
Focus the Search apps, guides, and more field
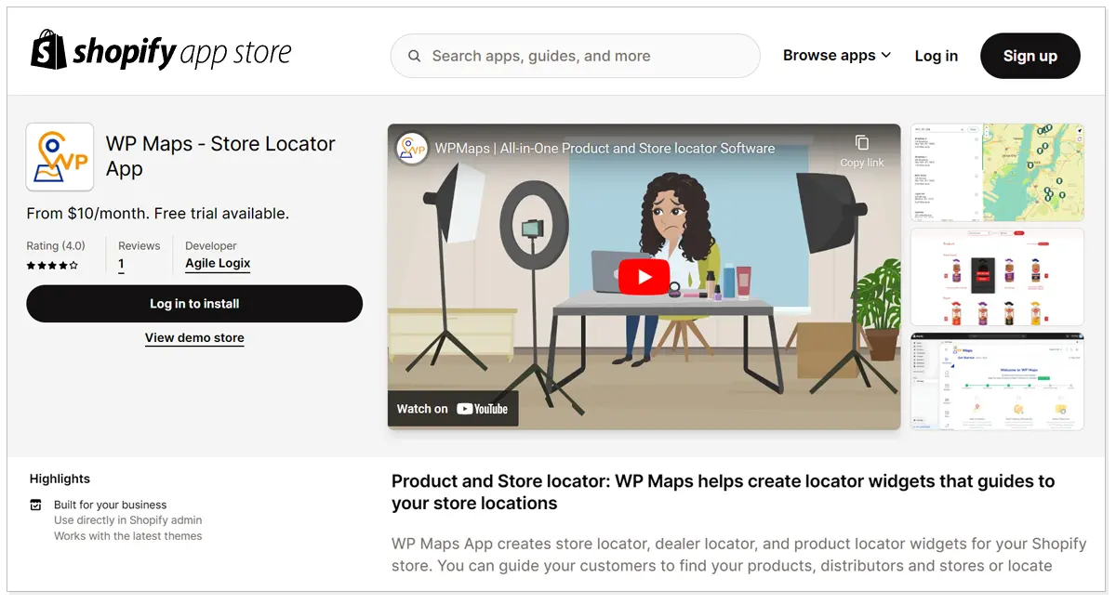point(575,56)
